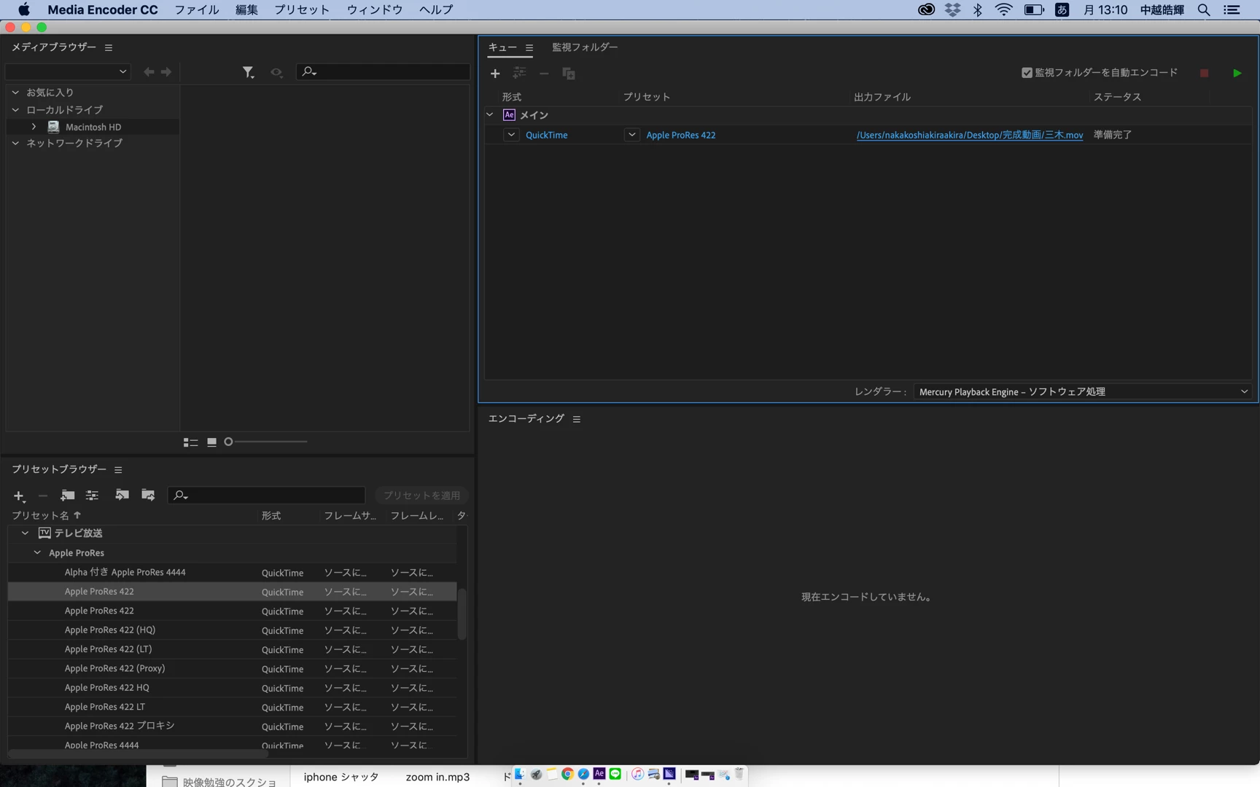Start the encoding queue with green play button
Screen dimensions: 1260x787
pos(1237,73)
